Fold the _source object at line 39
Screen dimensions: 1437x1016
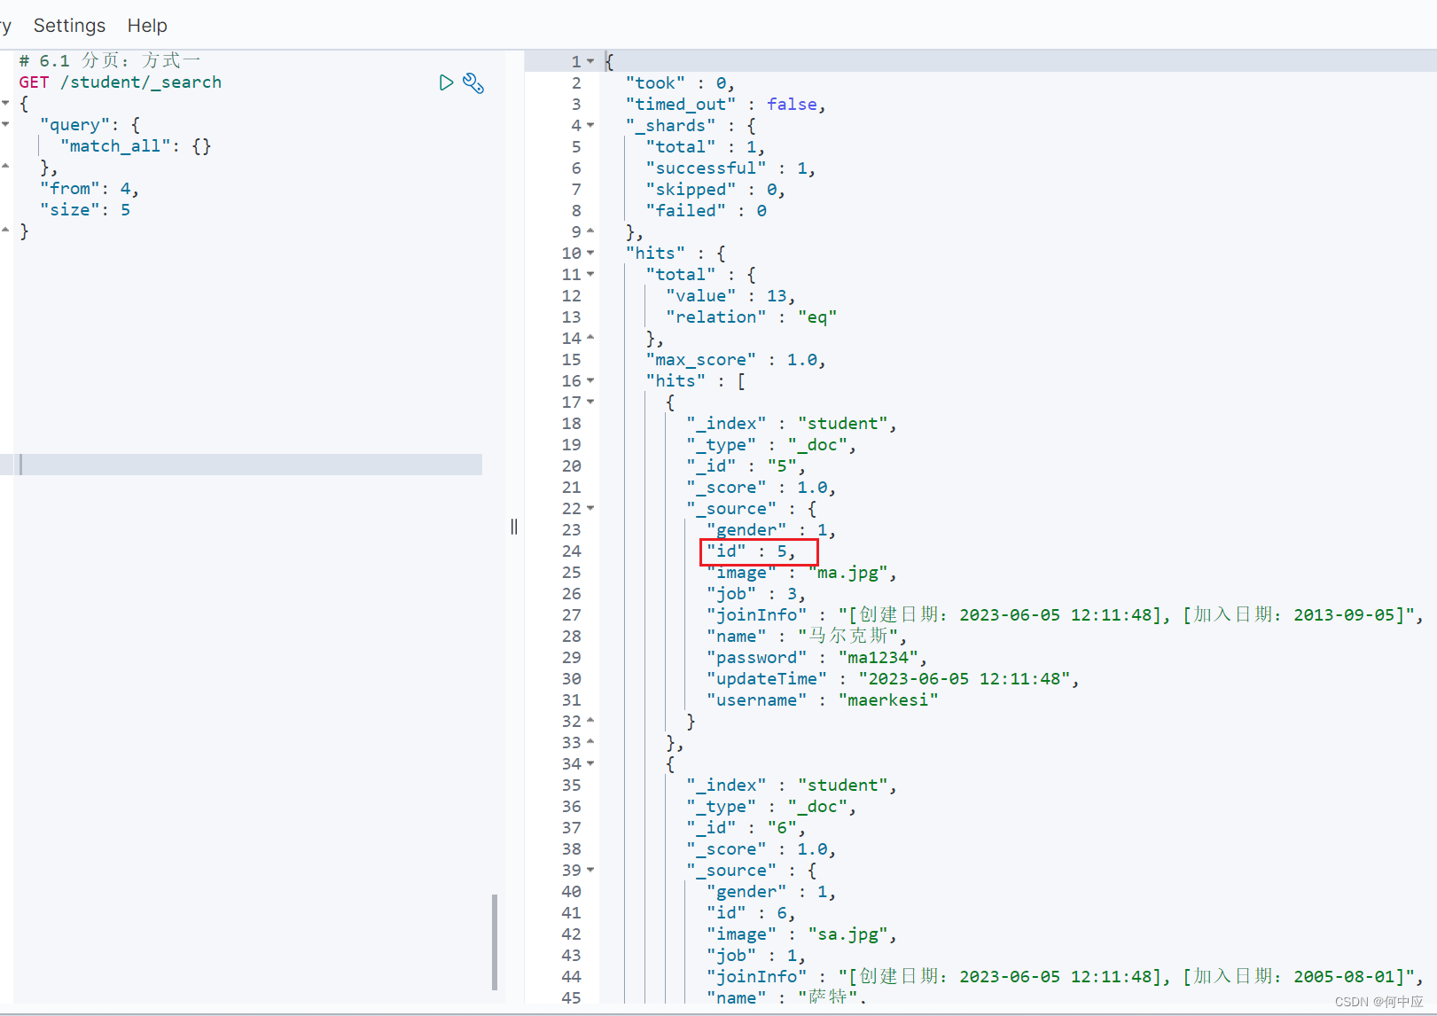coord(590,870)
